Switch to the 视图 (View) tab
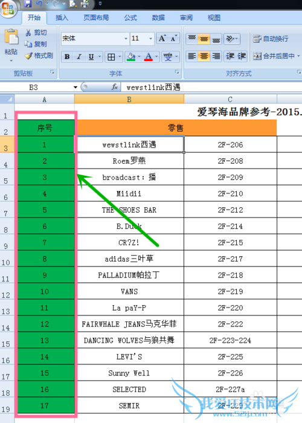Viewport: 302px width, 423px height. coord(214,18)
